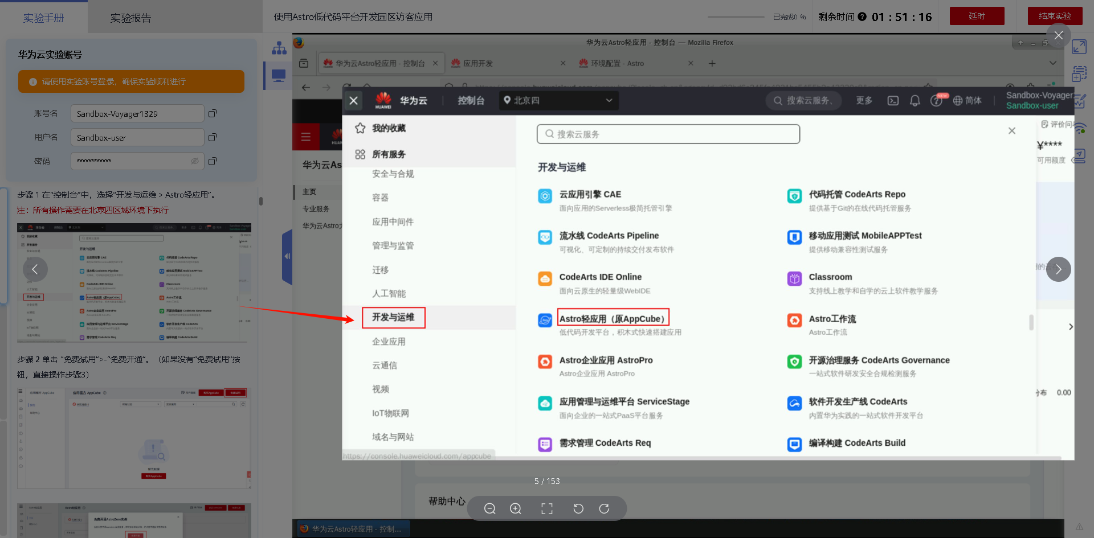Open the CloudShell terminal icon in header
1094x538 pixels.
click(893, 101)
